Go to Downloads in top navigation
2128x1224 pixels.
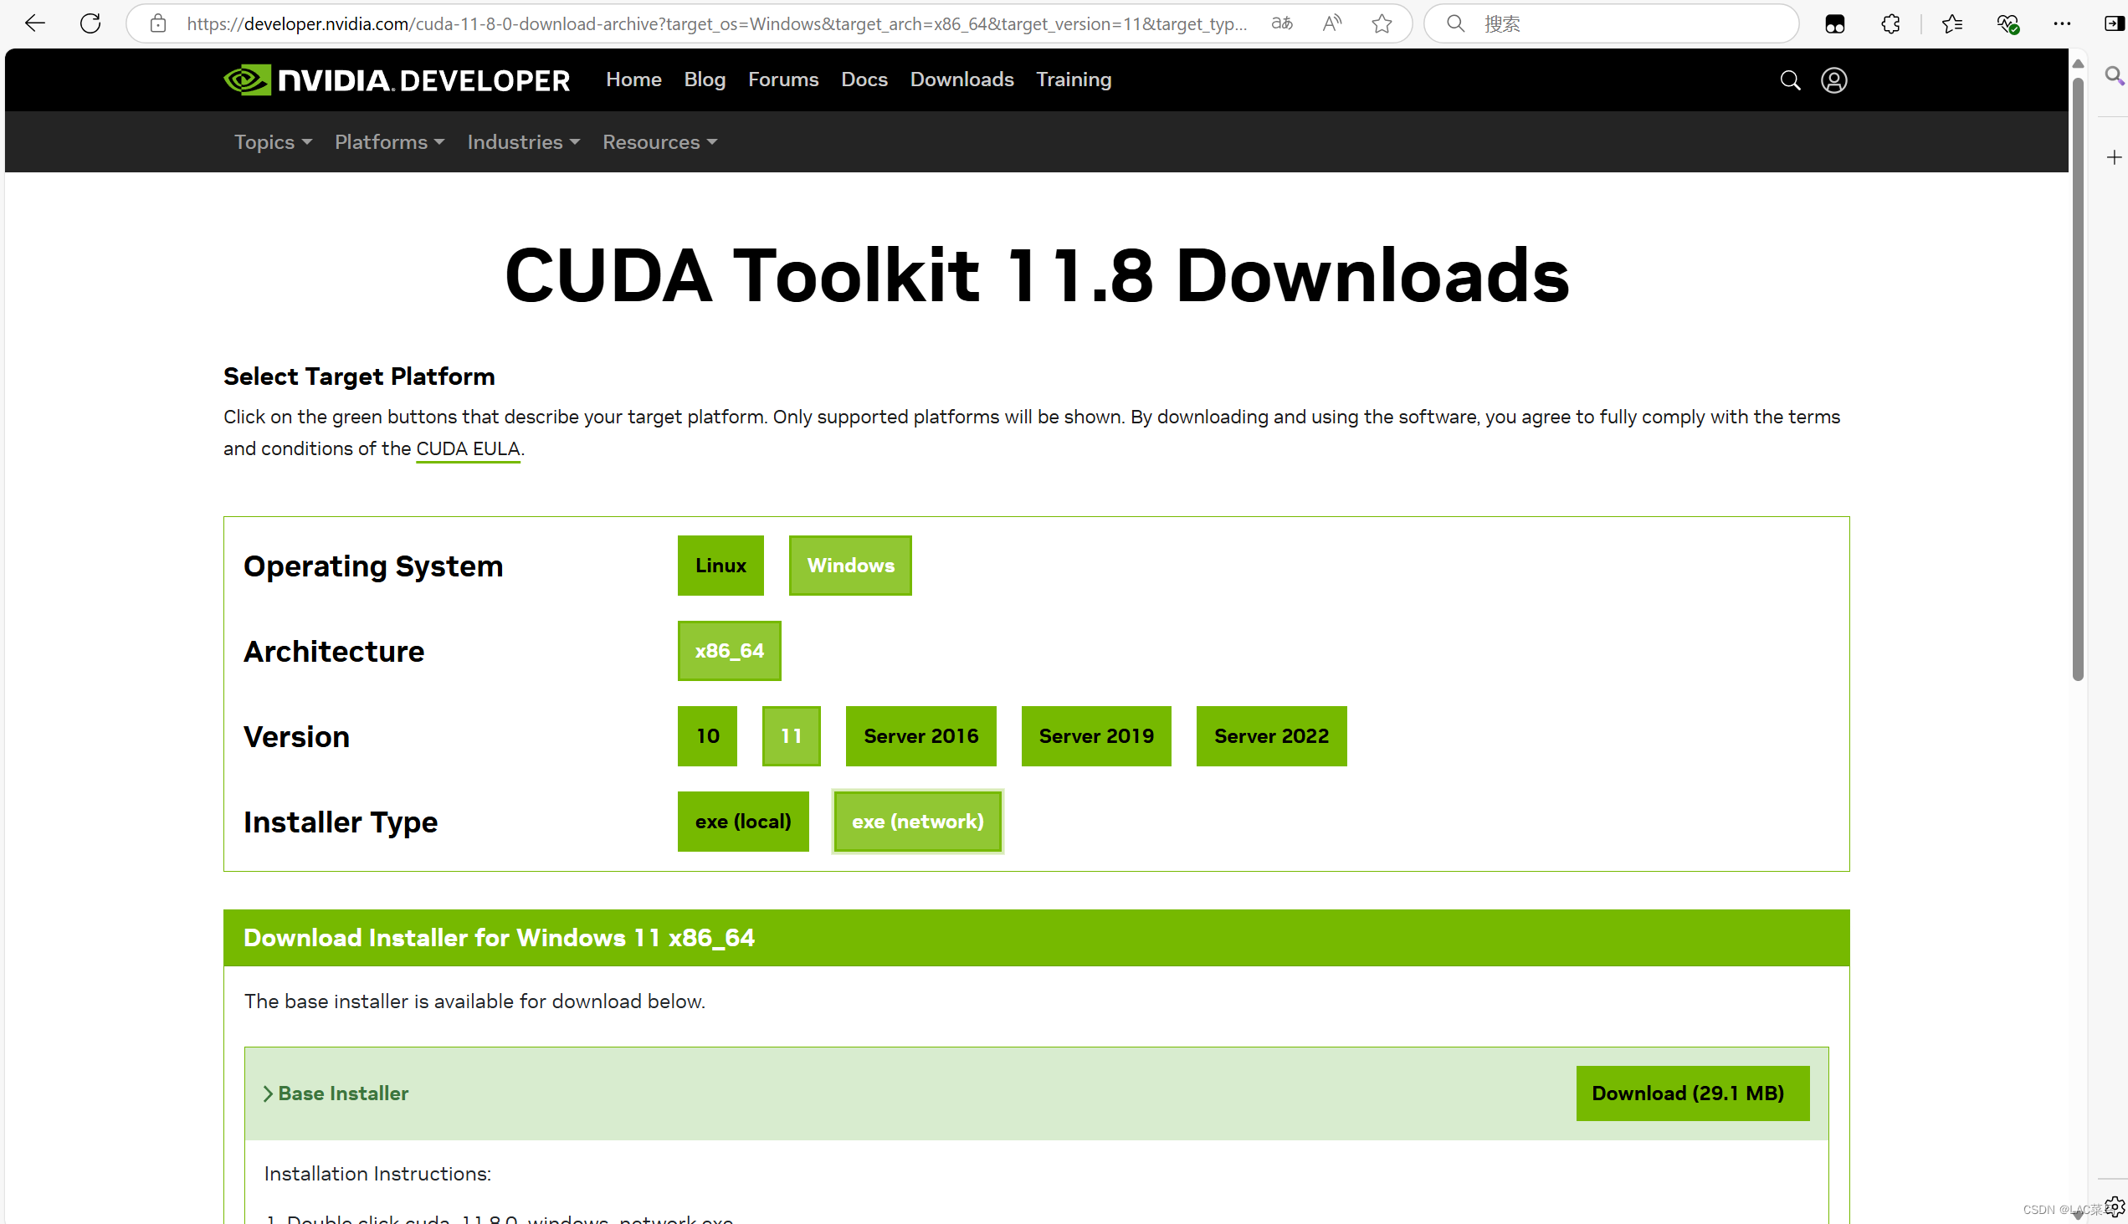click(961, 79)
